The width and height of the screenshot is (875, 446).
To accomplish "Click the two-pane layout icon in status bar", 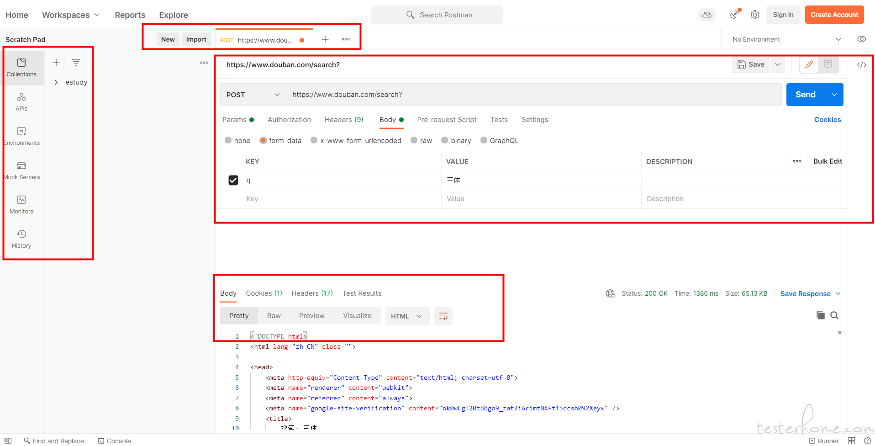I will pyautogui.click(x=852, y=441).
